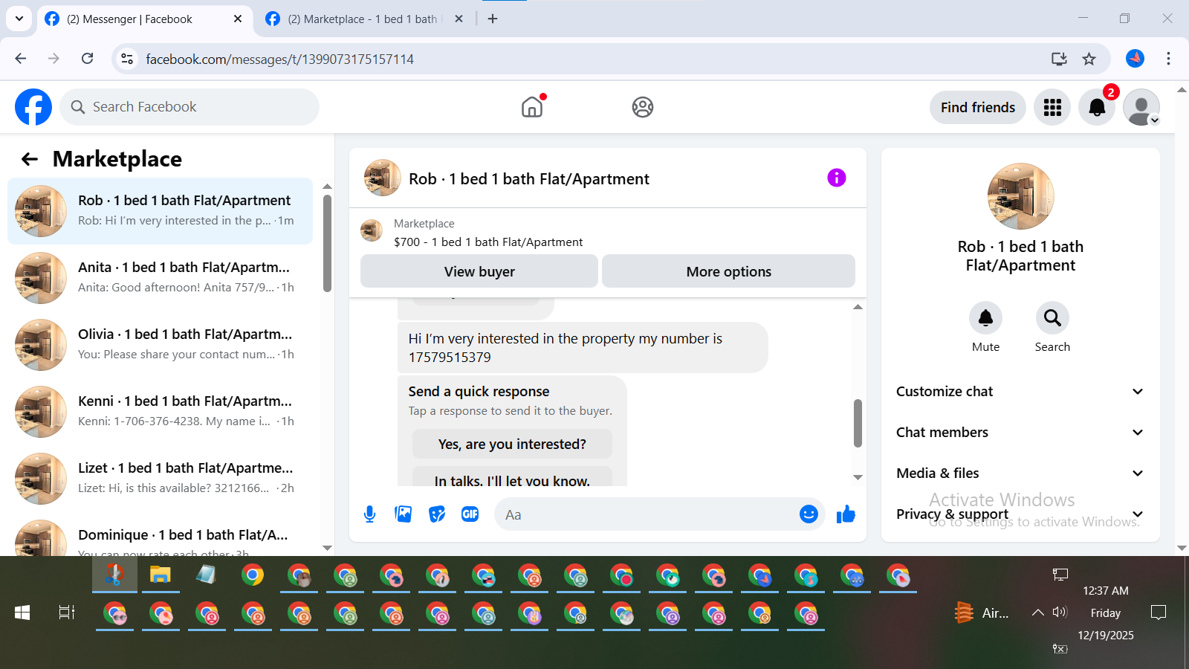Attach a photo with the image icon

tap(404, 514)
